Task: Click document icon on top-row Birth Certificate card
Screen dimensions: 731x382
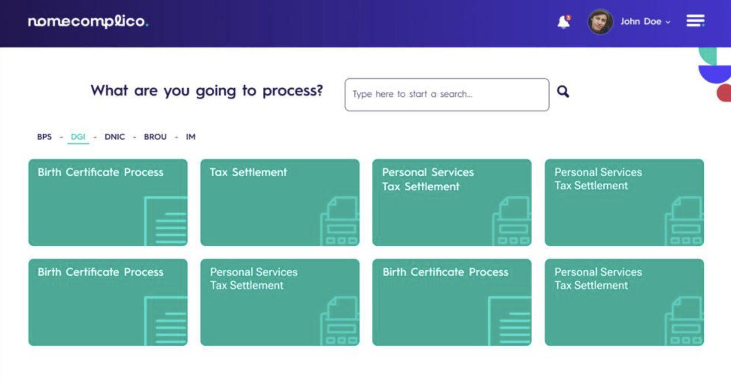Action: pos(166,221)
